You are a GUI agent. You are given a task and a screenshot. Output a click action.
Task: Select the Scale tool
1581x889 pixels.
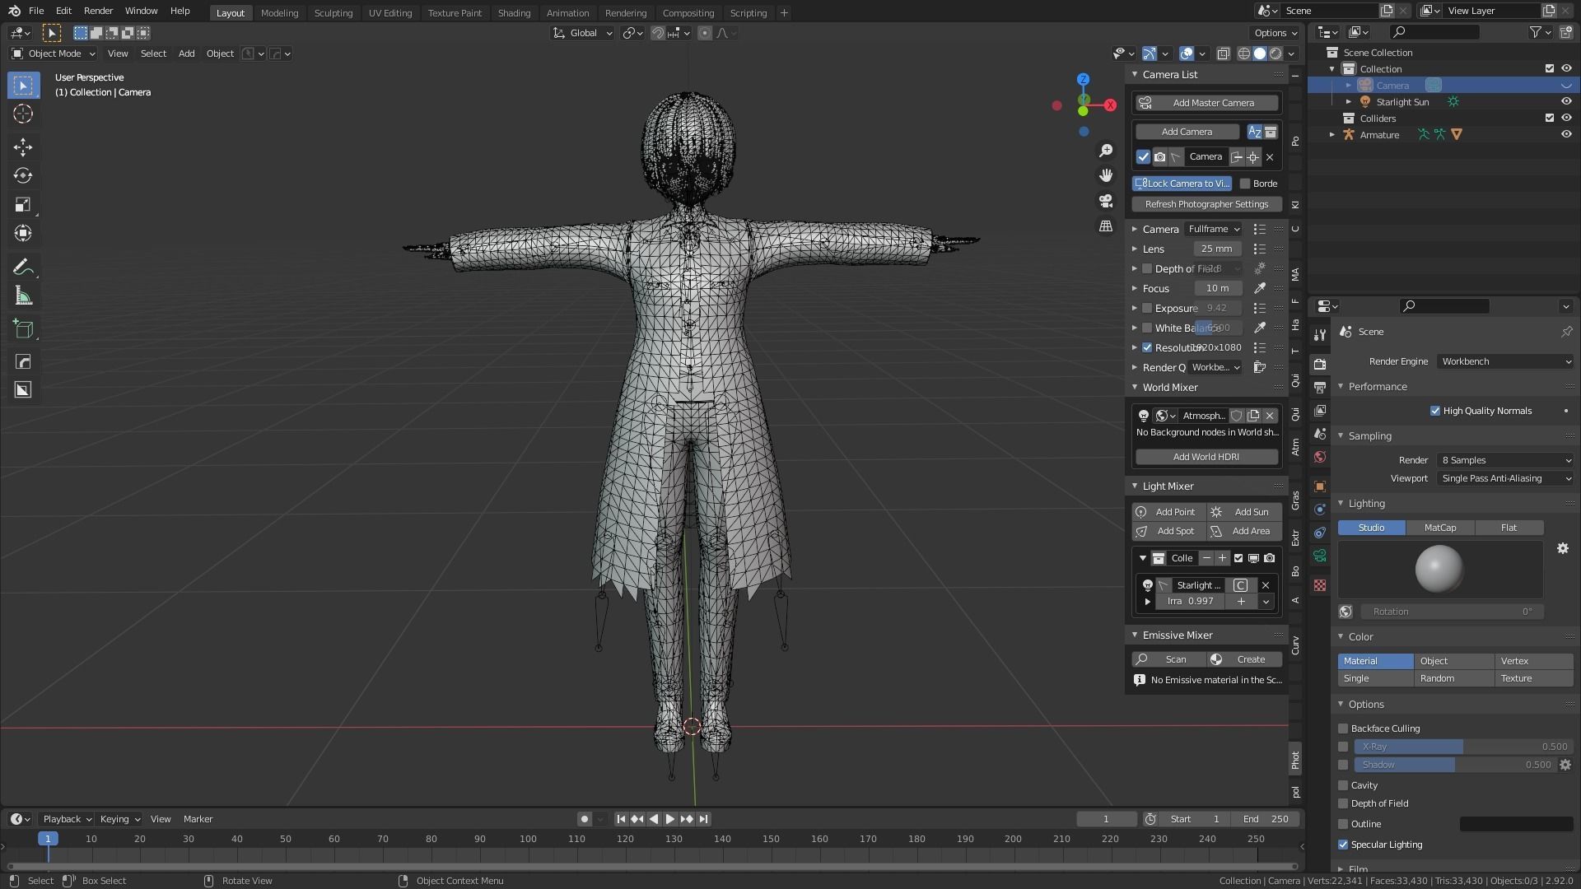[x=23, y=204]
